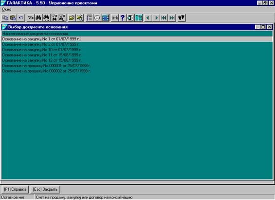Go to previous record with left arrow
Screen dimensions: 275x200
coord(148,18)
